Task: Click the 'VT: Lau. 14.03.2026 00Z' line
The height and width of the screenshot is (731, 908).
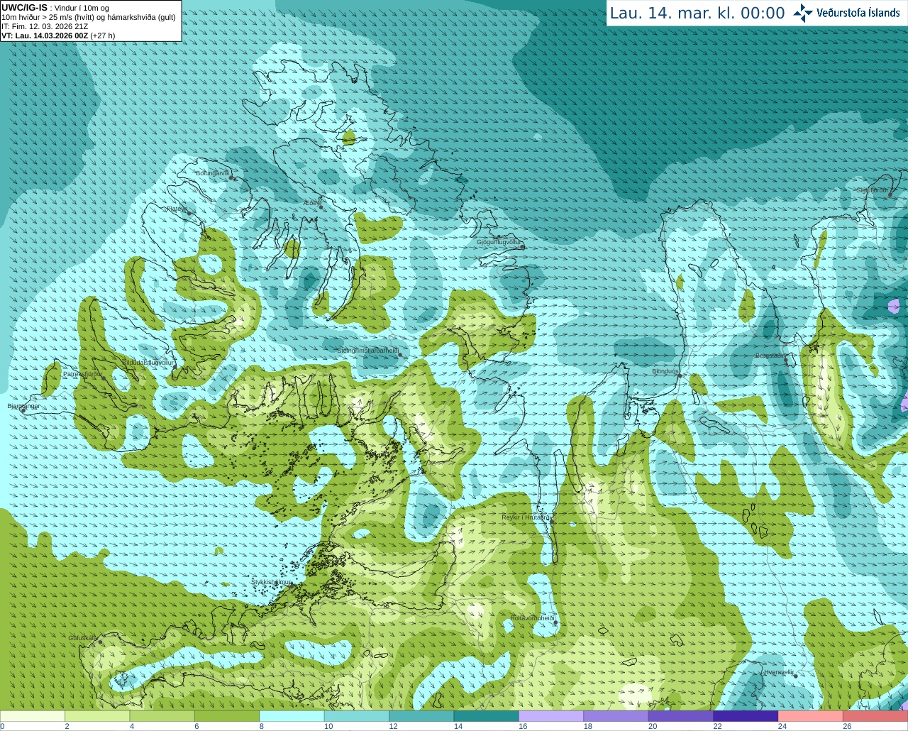Action: (45, 35)
